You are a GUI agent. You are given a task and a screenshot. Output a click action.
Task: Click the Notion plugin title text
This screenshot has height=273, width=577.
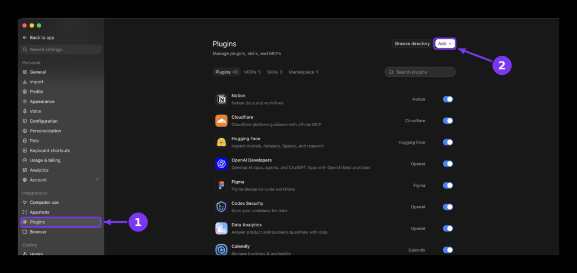click(238, 96)
